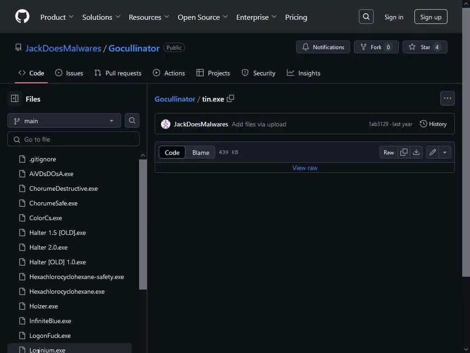Click the Fork icon
This screenshot has width=470, height=353.
[364, 47]
